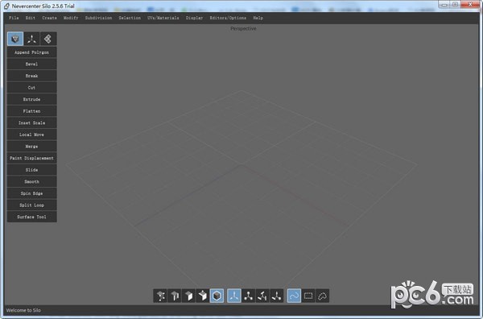Click the Spin Edge button
The height and width of the screenshot is (319, 483).
pos(31,193)
